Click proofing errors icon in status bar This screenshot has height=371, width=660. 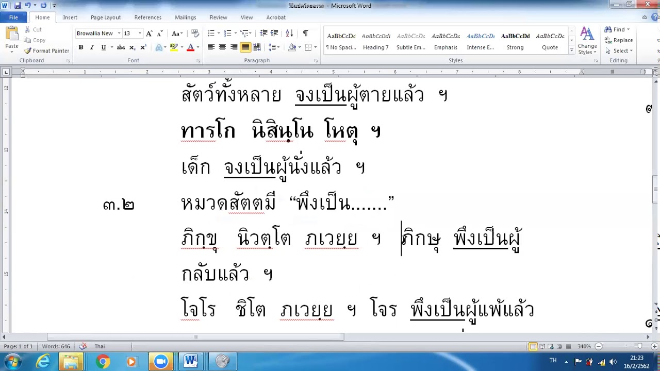(x=83, y=346)
